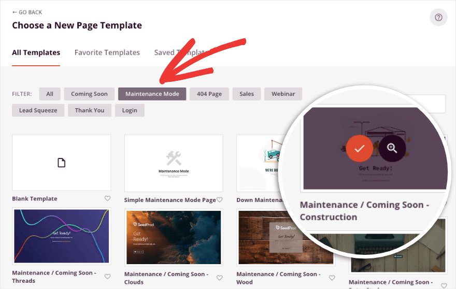Image resolution: width=456 pixels, height=289 pixels.
Task: Select the All filter
Action: click(x=50, y=94)
